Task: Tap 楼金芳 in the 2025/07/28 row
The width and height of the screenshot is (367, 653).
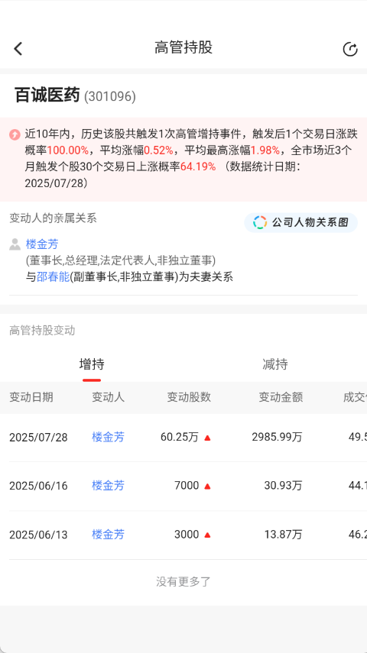Action: pyautogui.click(x=108, y=438)
